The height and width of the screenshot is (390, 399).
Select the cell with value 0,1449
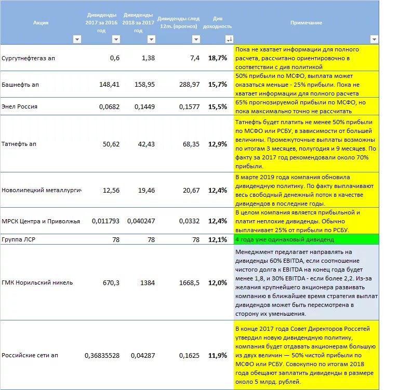pyautogui.click(x=138, y=106)
